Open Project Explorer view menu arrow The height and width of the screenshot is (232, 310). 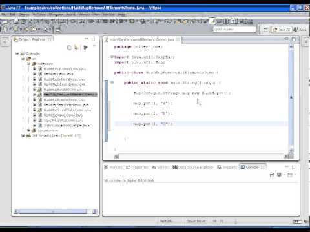click(x=94, y=46)
